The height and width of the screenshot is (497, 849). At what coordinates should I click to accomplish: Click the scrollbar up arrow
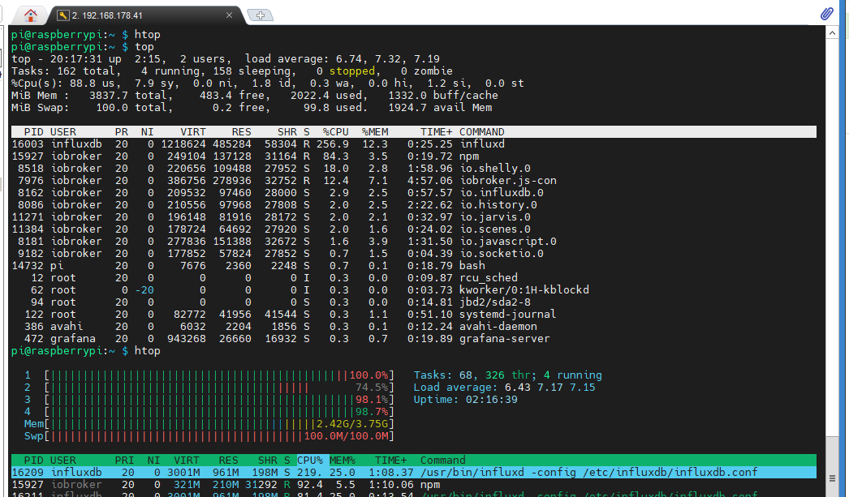pyautogui.click(x=831, y=33)
